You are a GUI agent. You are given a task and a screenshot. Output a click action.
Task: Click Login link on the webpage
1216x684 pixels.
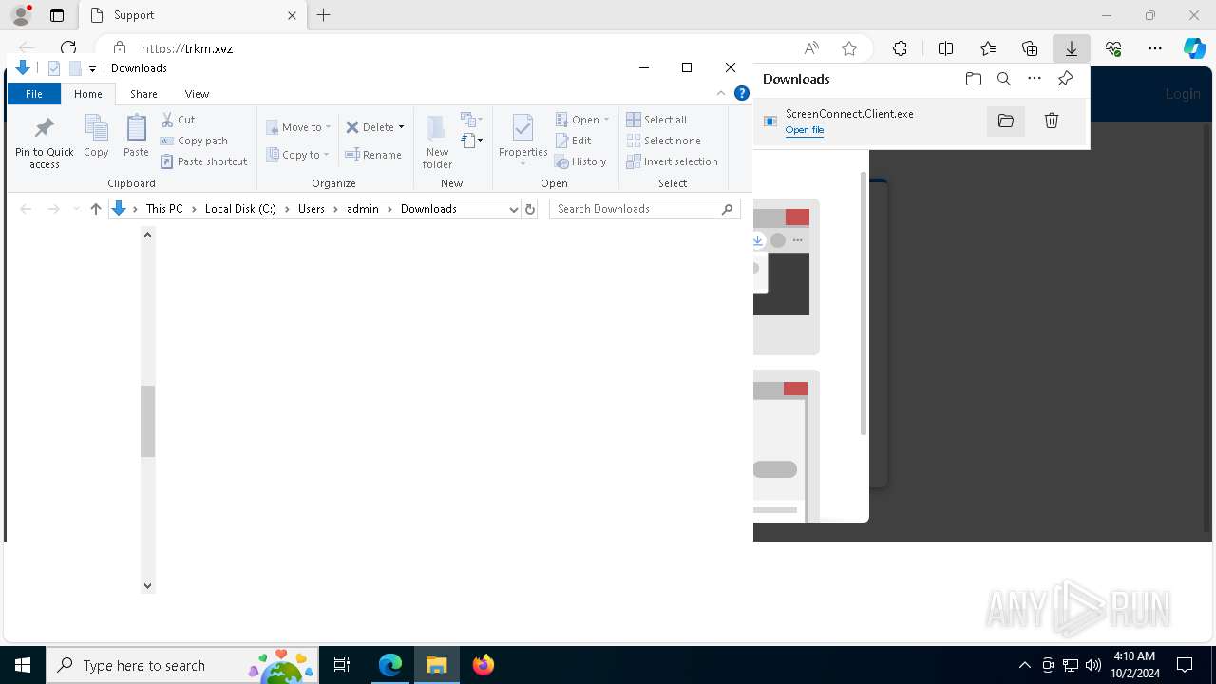point(1183,93)
